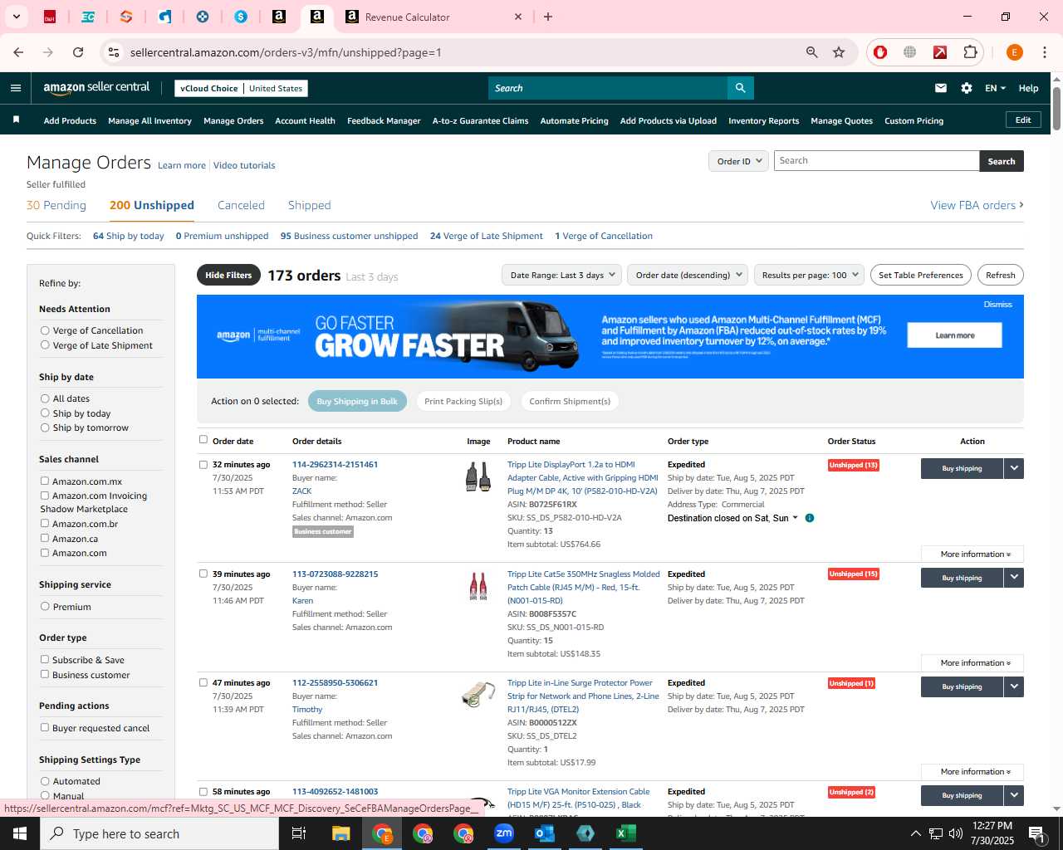Image resolution: width=1063 pixels, height=850 pixels.
Task: Select the All dates radio option
Action: [45, 398]
